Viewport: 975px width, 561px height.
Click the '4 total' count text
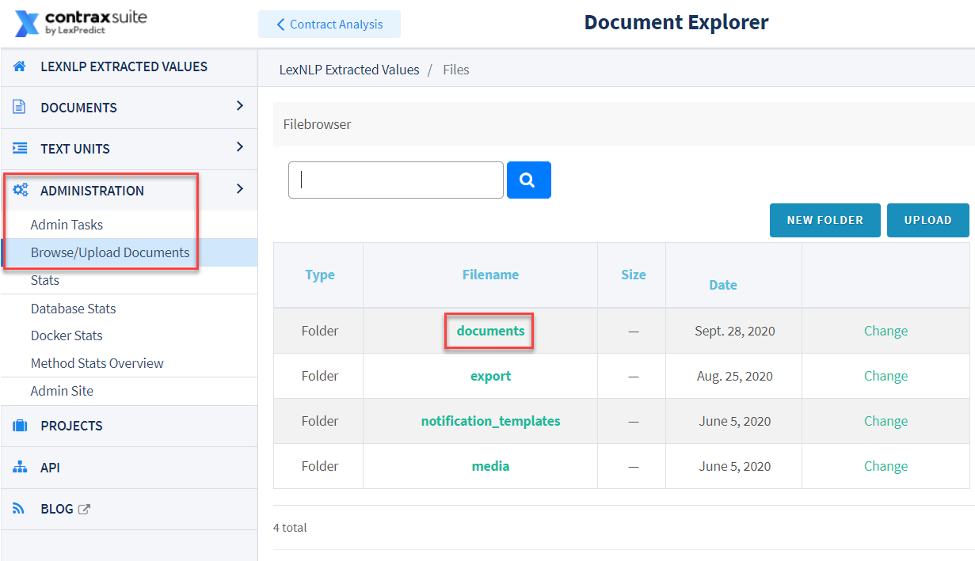pos(290,527)
